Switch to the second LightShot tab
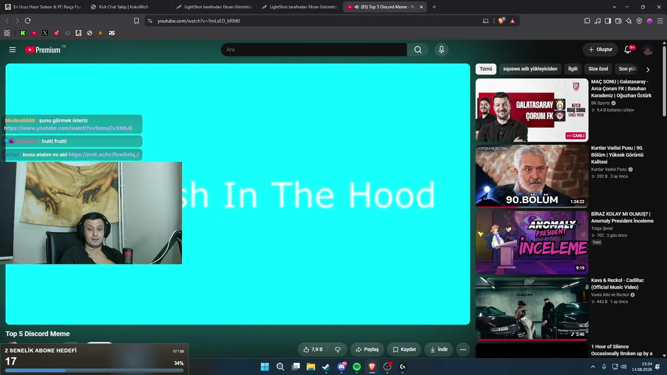This screenshot has height=375, width=667. point(299,7)
